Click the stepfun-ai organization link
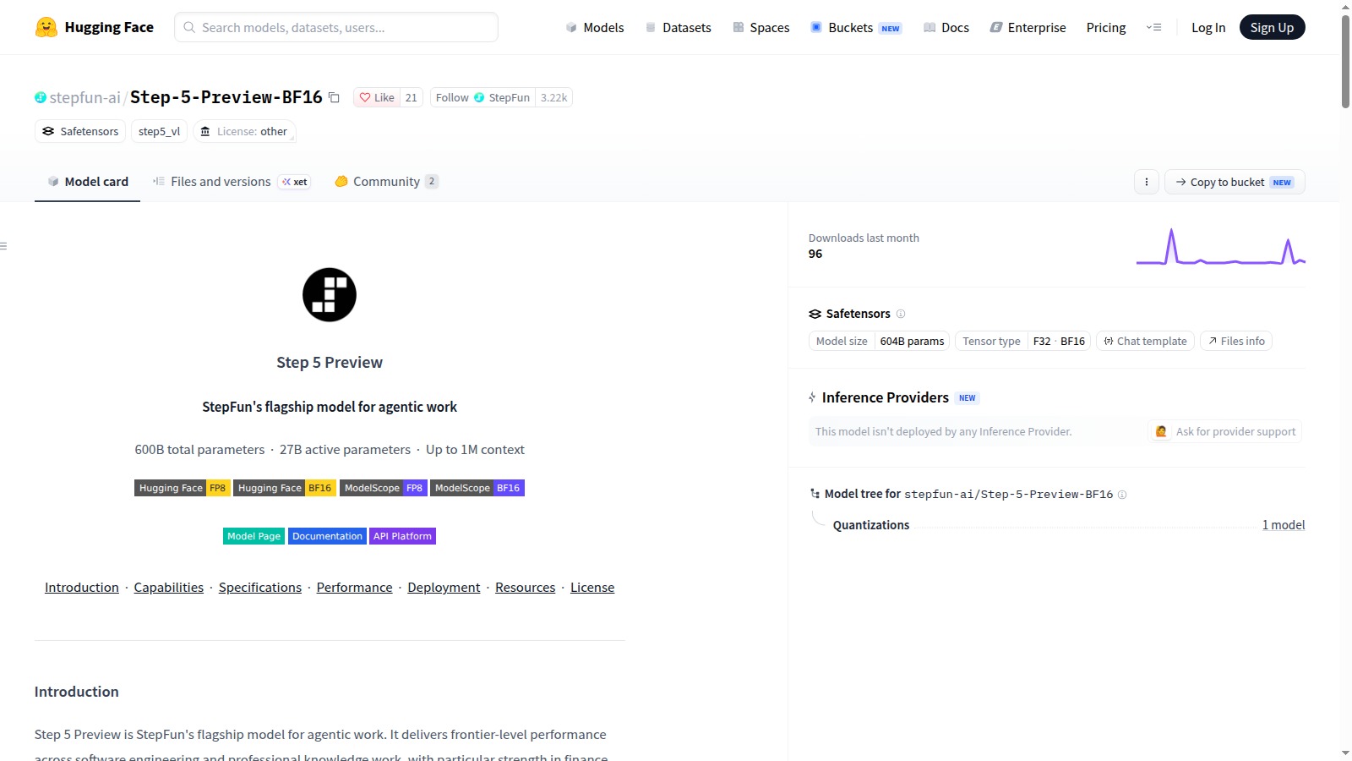Viewport: 1352px width, 761px height. 84,97
